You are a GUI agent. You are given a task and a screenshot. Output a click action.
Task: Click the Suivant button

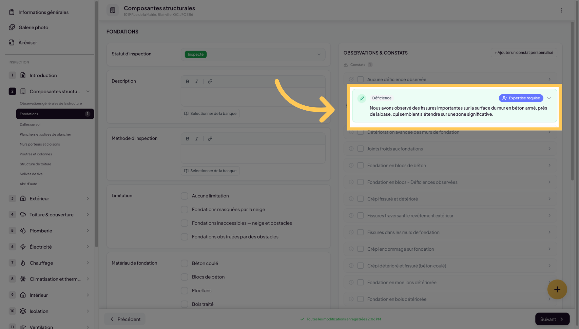552,319
